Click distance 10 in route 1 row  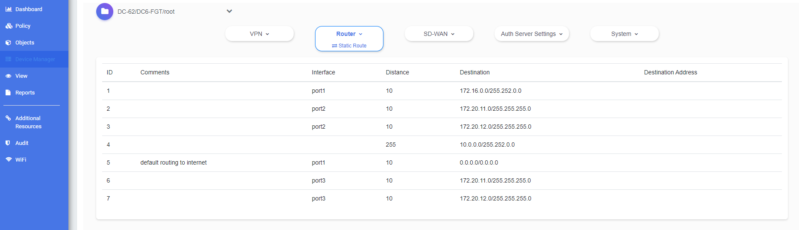[x=389, y=91]
